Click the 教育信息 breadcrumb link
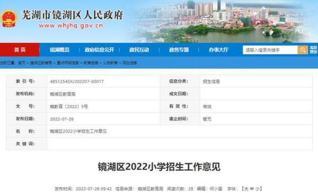Screen dimensions: 318x193 [x=91, y=63]
